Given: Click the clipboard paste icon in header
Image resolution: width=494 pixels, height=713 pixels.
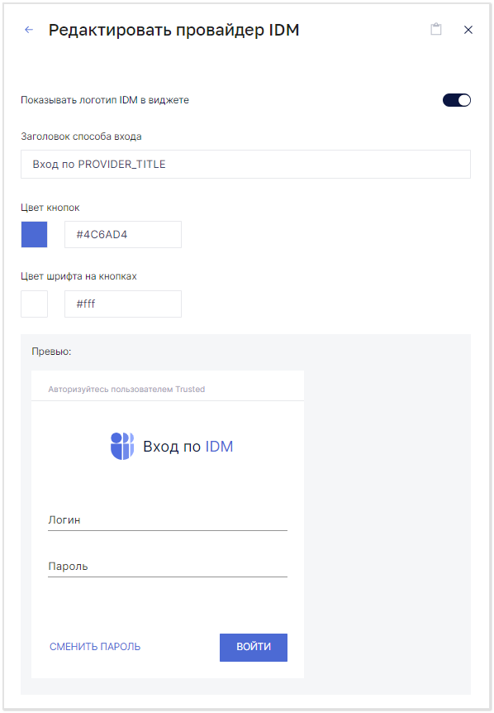Looking at the screenshot, I should [436, 29].
